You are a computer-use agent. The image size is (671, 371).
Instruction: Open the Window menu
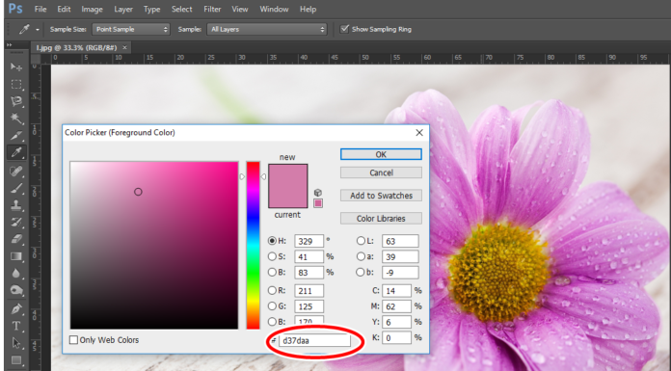pyautogui.click(x=274, y=9)
